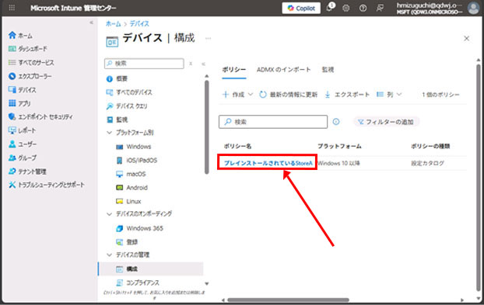Image resolution: width=484 pixels, height=305 pixels.
Task: Open エクスプローラー in the left navigation
Action: 30,76
